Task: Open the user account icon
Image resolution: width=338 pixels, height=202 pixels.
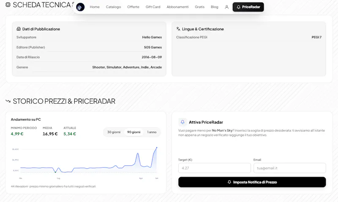Action: pyautogui.click(x=226, y=7)
